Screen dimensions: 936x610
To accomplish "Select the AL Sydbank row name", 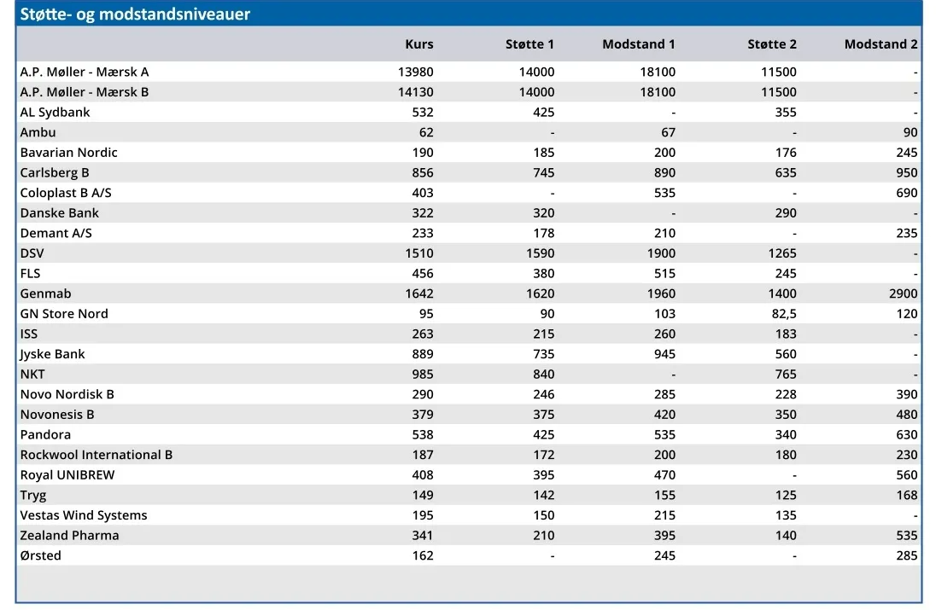I will pyautogui.click(x=55, y=112).
